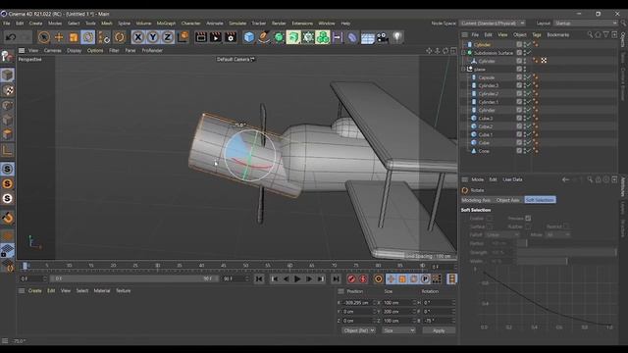Click the Floor environment icon

pyautogui.click(x=367, y=38)
